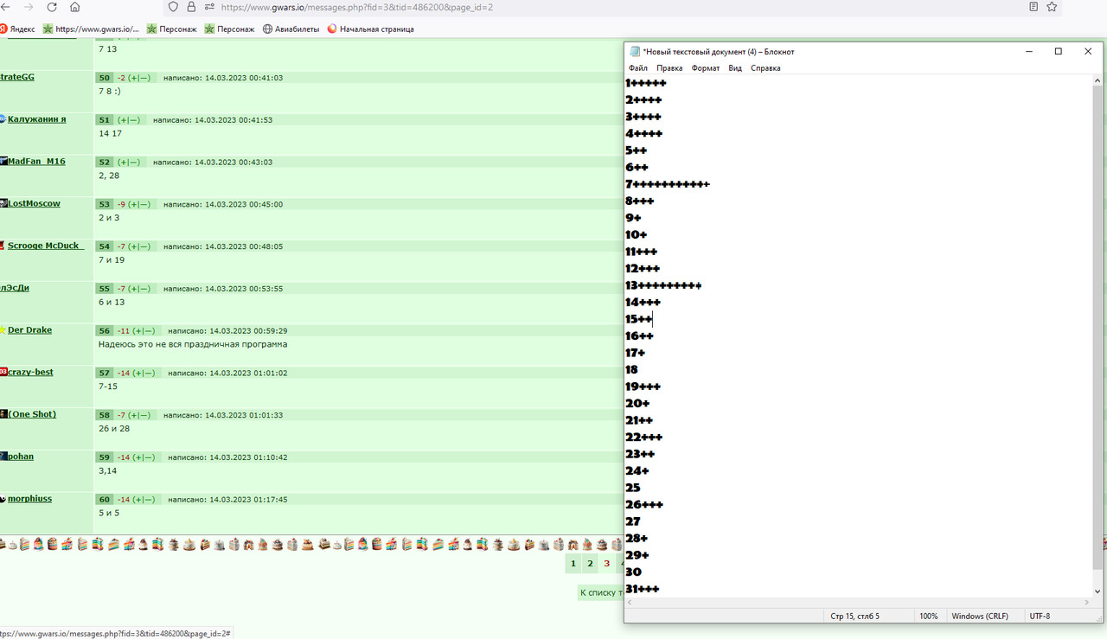The width and height of the screenshot is (1107, 639).
Task: Open crazy-best profile link
Action: pos(30,372)
